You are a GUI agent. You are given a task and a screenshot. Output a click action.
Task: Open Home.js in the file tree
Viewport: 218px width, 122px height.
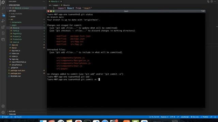(16, 31)
